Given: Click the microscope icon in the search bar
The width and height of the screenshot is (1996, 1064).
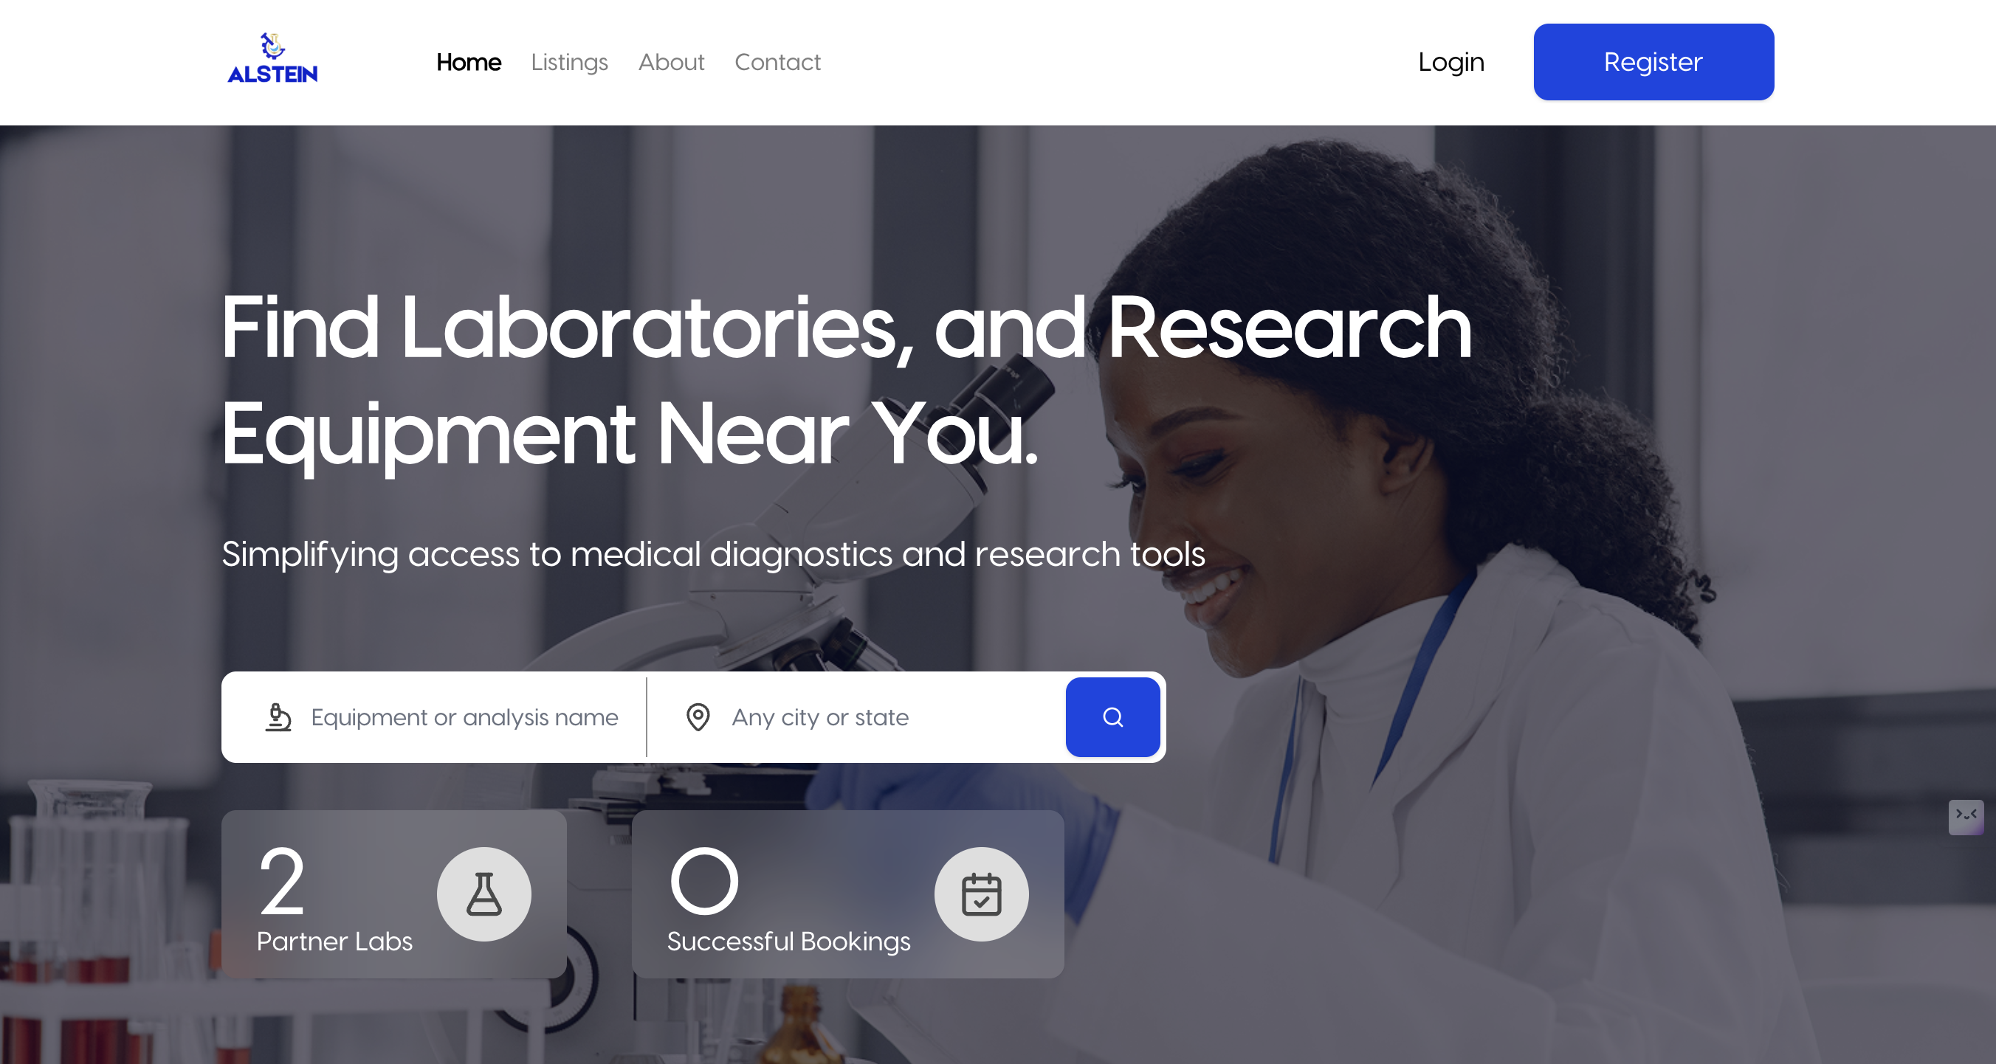Looking at the screenshot, I should pyautogui.click(x=278, y=717).
